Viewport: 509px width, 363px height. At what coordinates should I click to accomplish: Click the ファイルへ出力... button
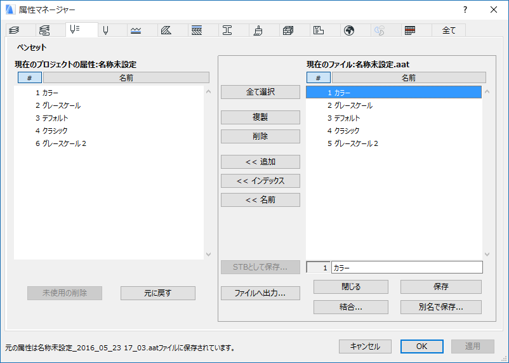(260, 293)
